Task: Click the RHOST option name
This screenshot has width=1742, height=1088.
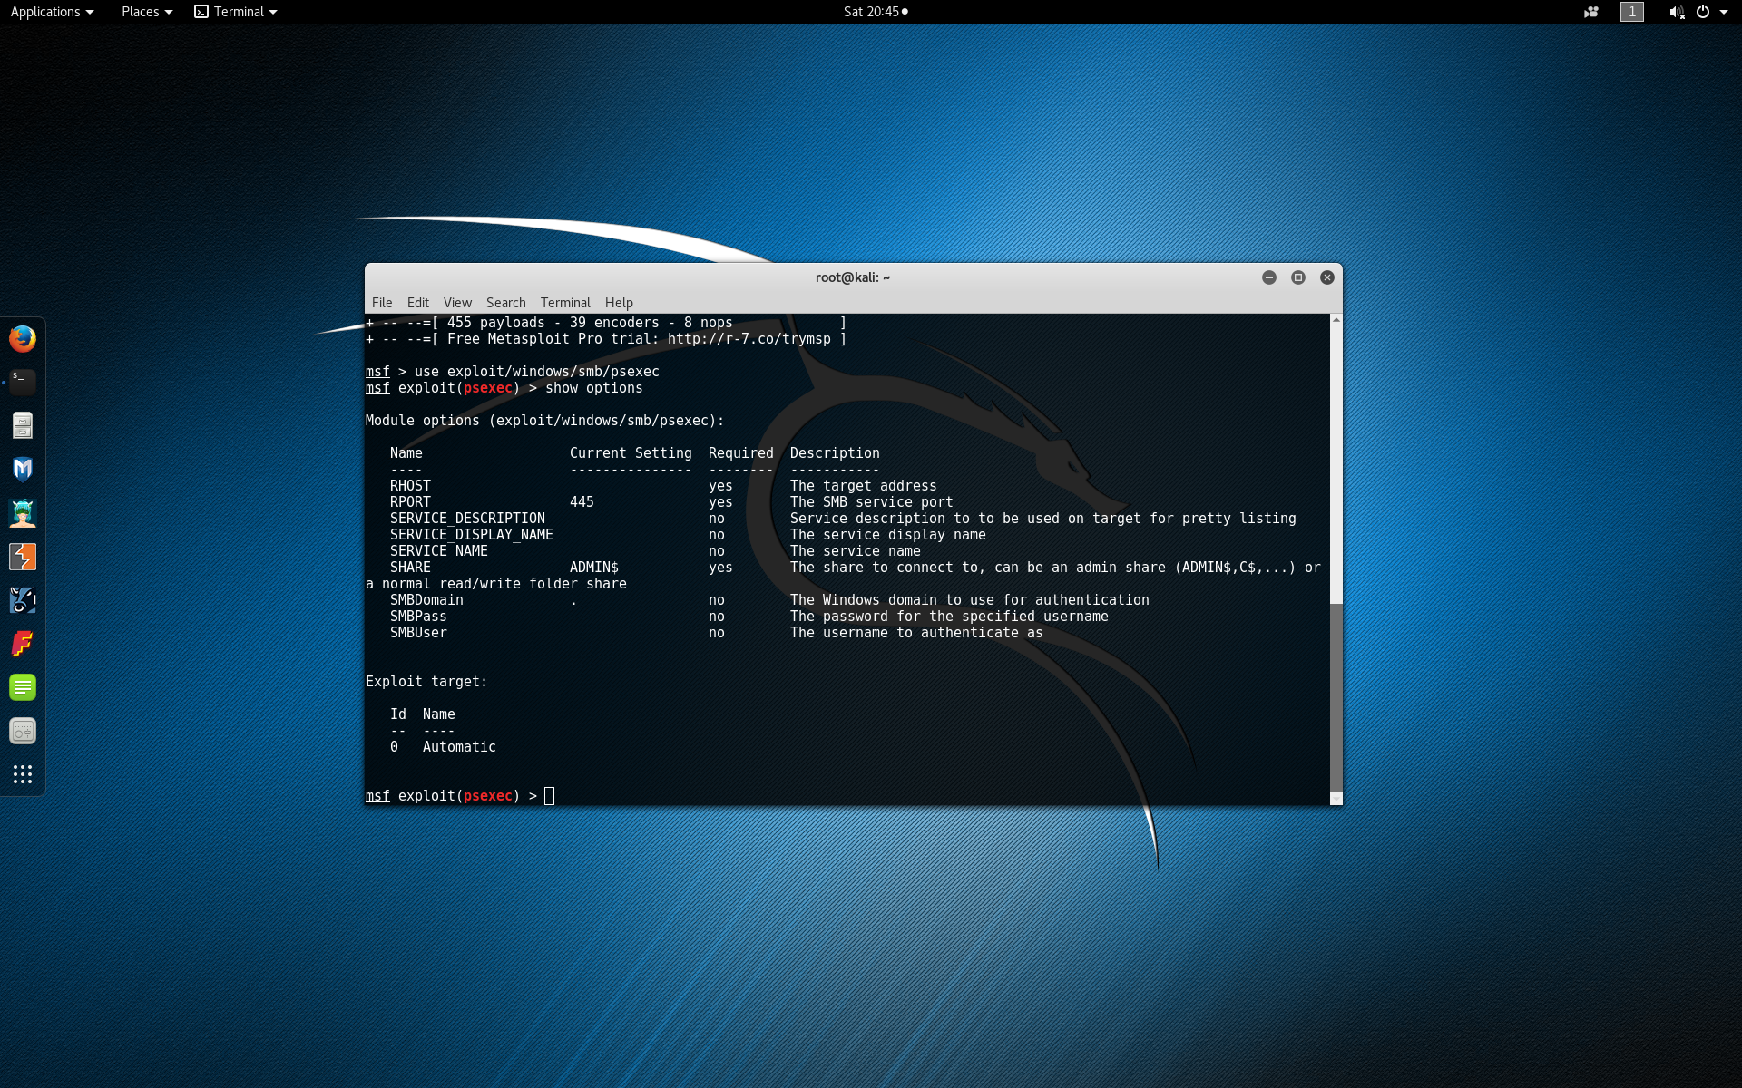Action: 410,486
